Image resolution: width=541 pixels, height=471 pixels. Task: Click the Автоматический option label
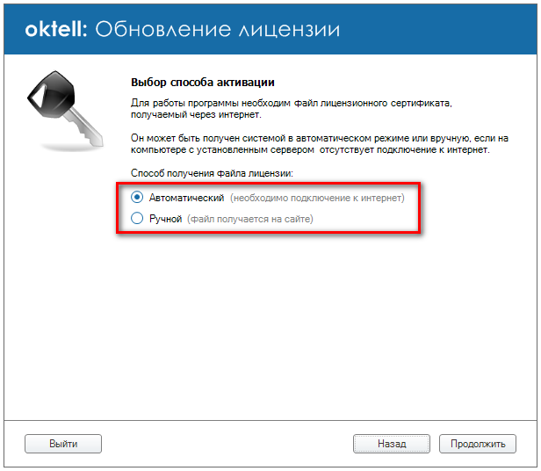coord(187,198)
